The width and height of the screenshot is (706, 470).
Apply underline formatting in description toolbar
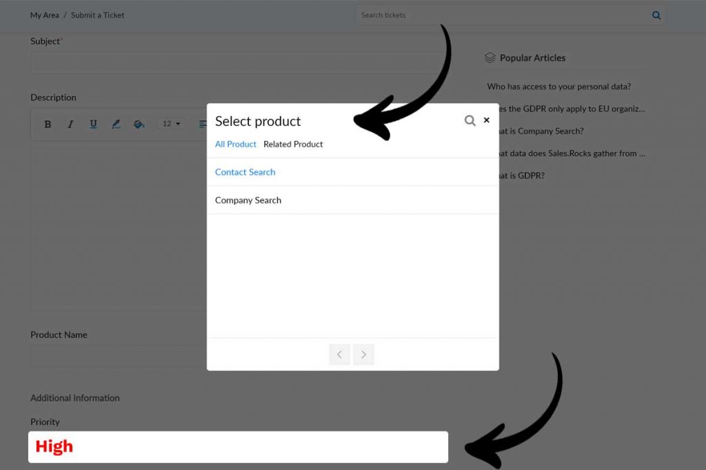(93, 125)
